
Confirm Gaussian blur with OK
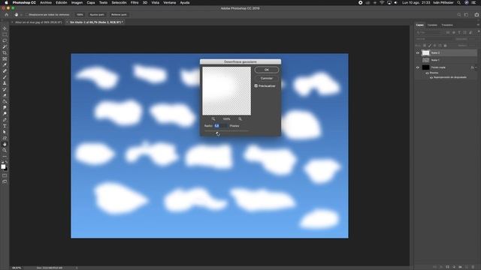pos(267,70)
